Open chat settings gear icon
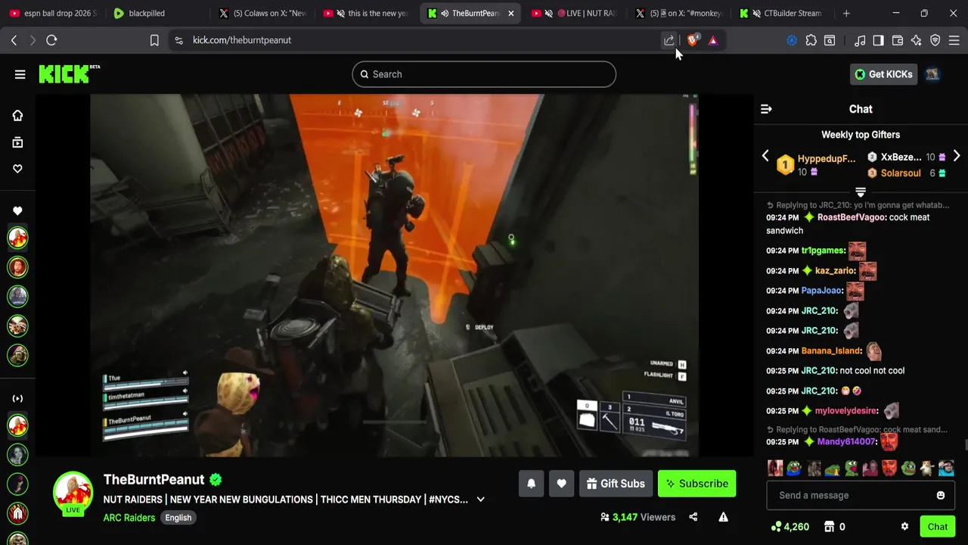This screenshot has width=968, height=545. pos(904,527)
